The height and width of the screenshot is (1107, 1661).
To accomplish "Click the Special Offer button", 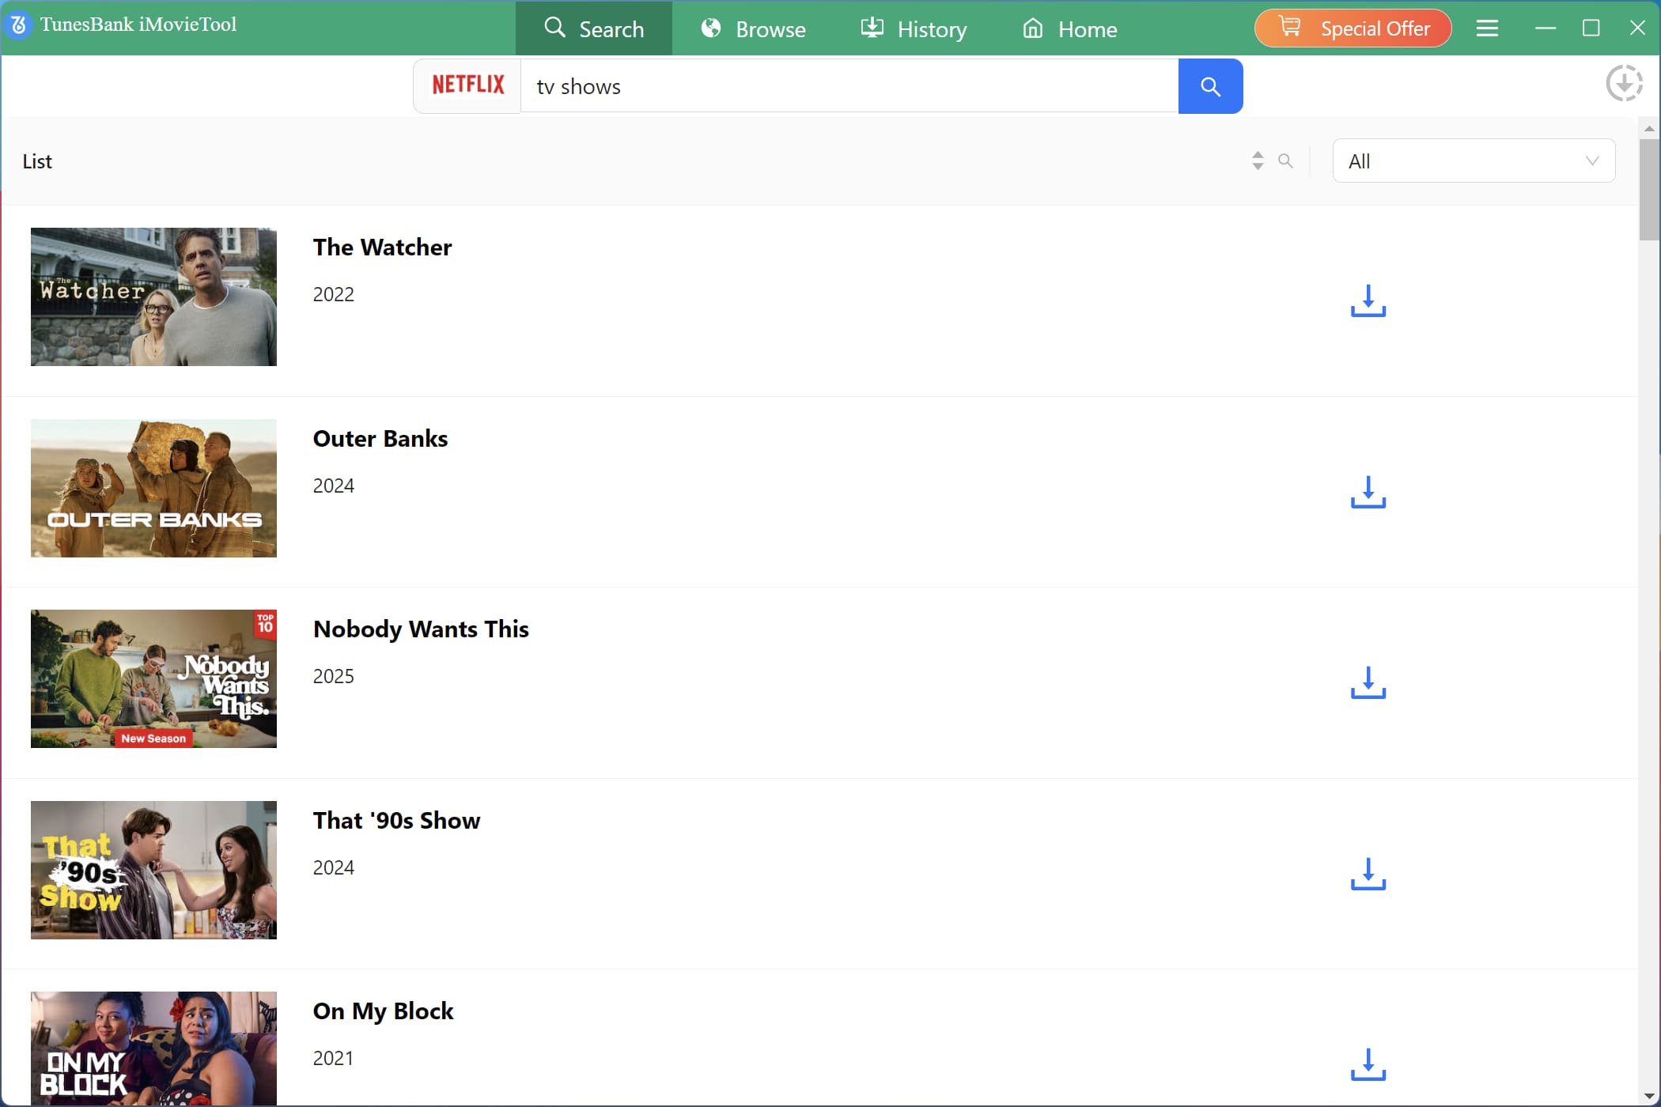I will click(x=1353, y=28).
